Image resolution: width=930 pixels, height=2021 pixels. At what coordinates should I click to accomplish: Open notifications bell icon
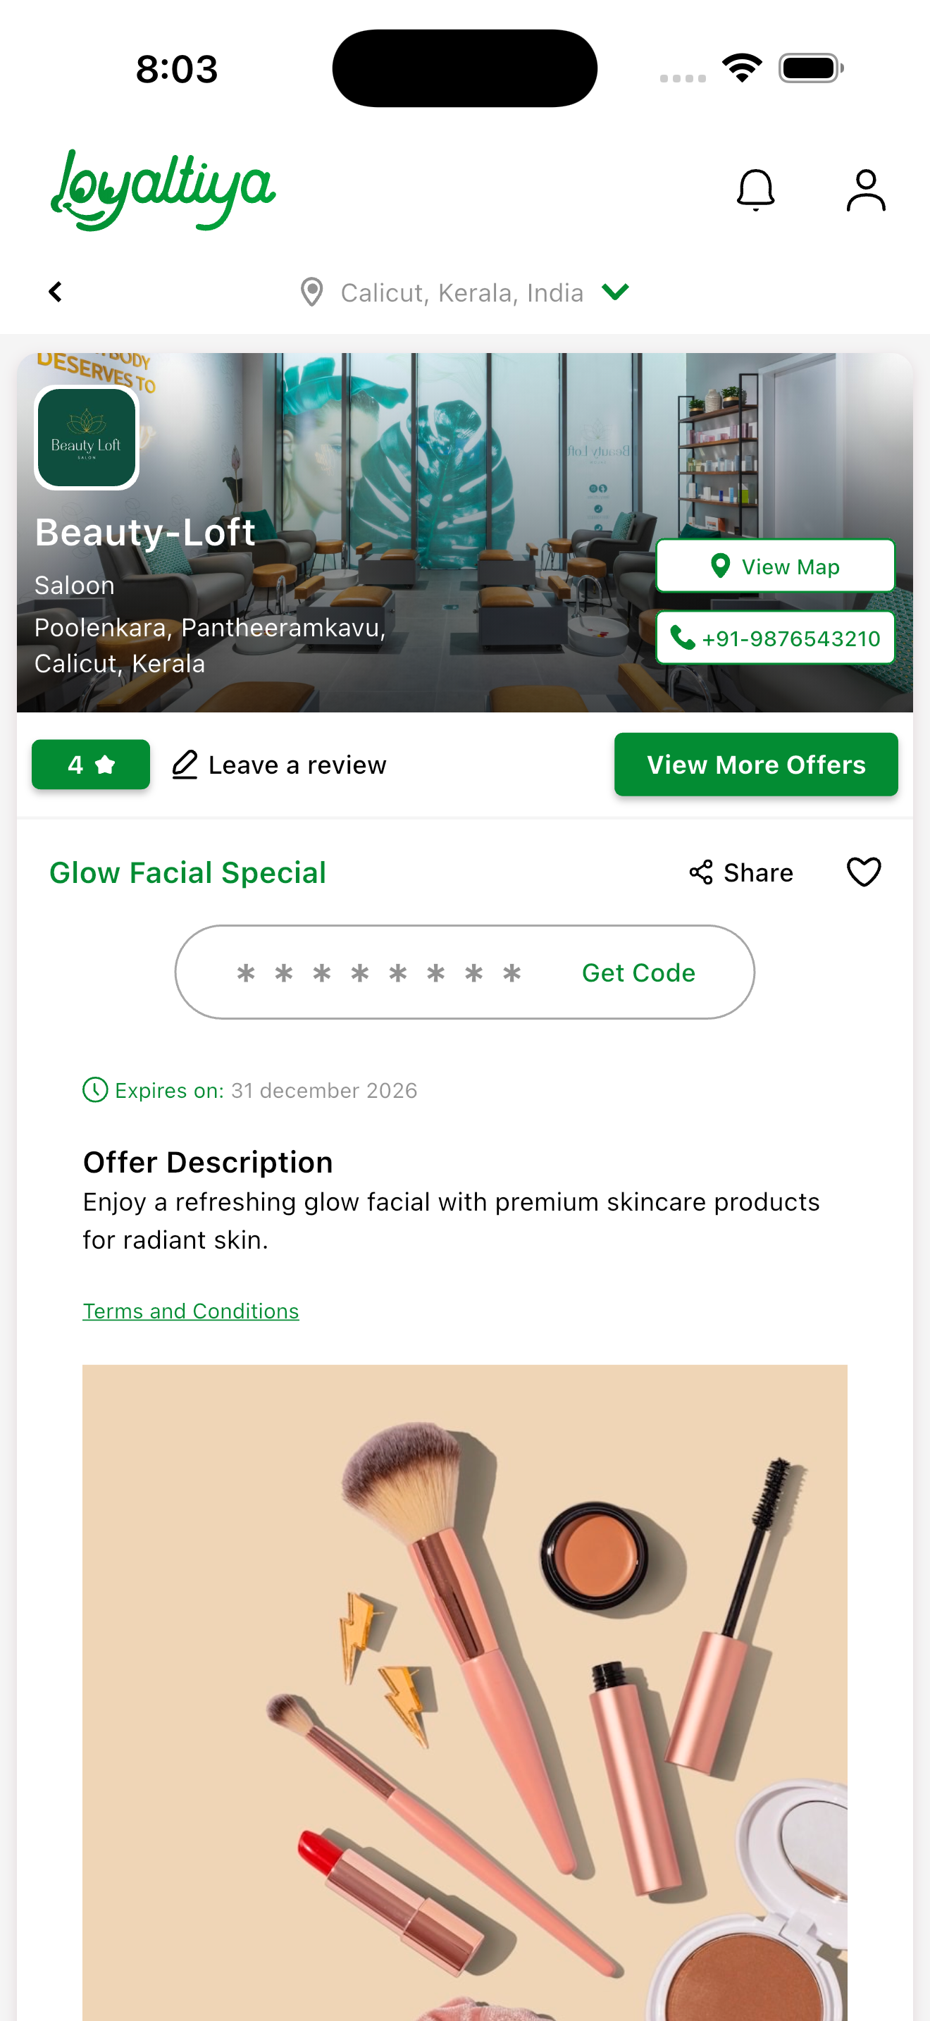click(755, 190)
